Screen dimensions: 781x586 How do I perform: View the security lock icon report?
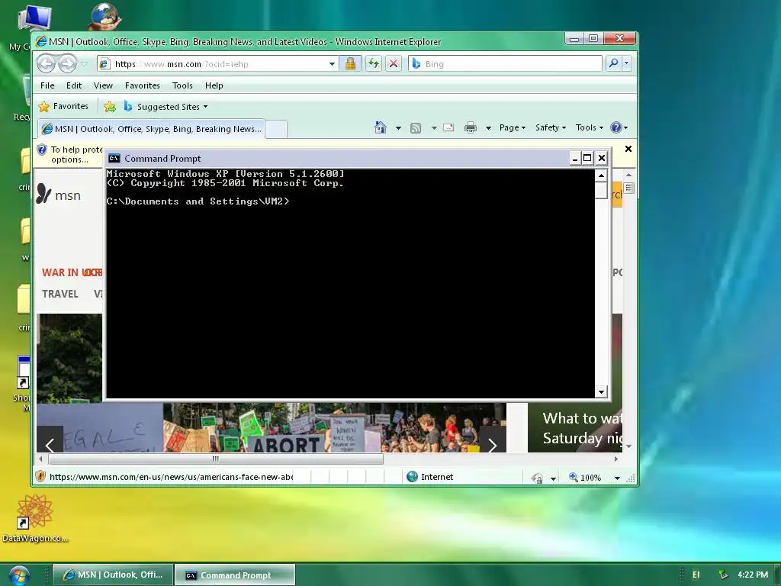351,63
